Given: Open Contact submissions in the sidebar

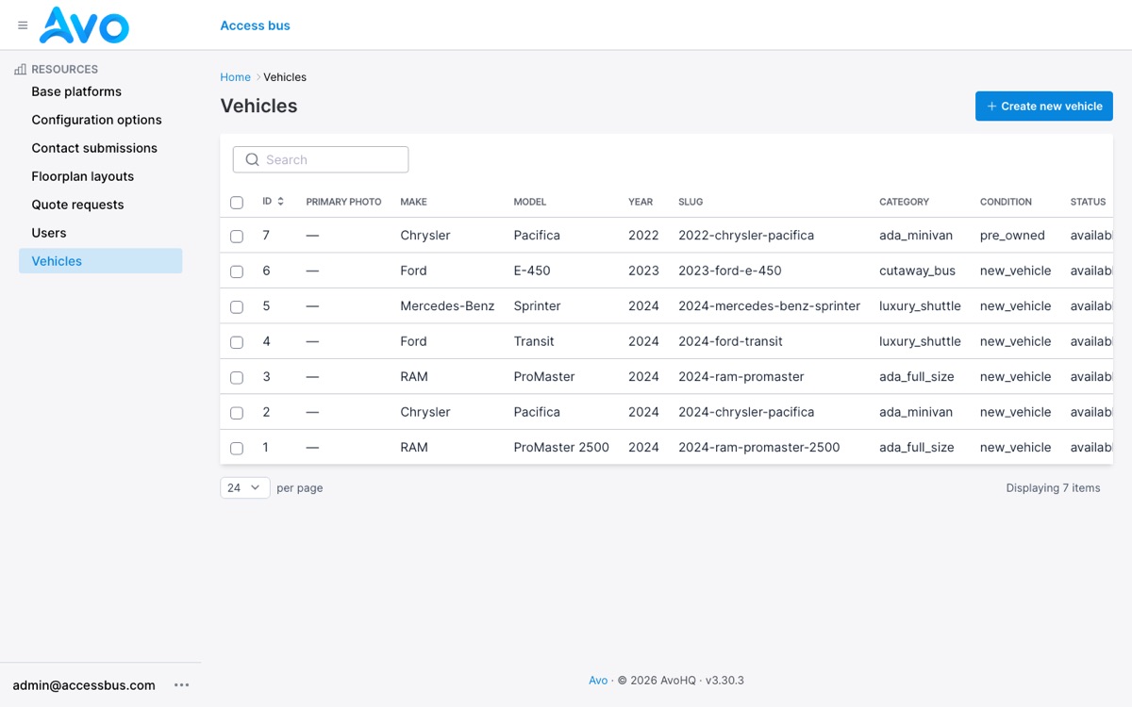Looking at the screenshot, I should (x=94, y=148).
